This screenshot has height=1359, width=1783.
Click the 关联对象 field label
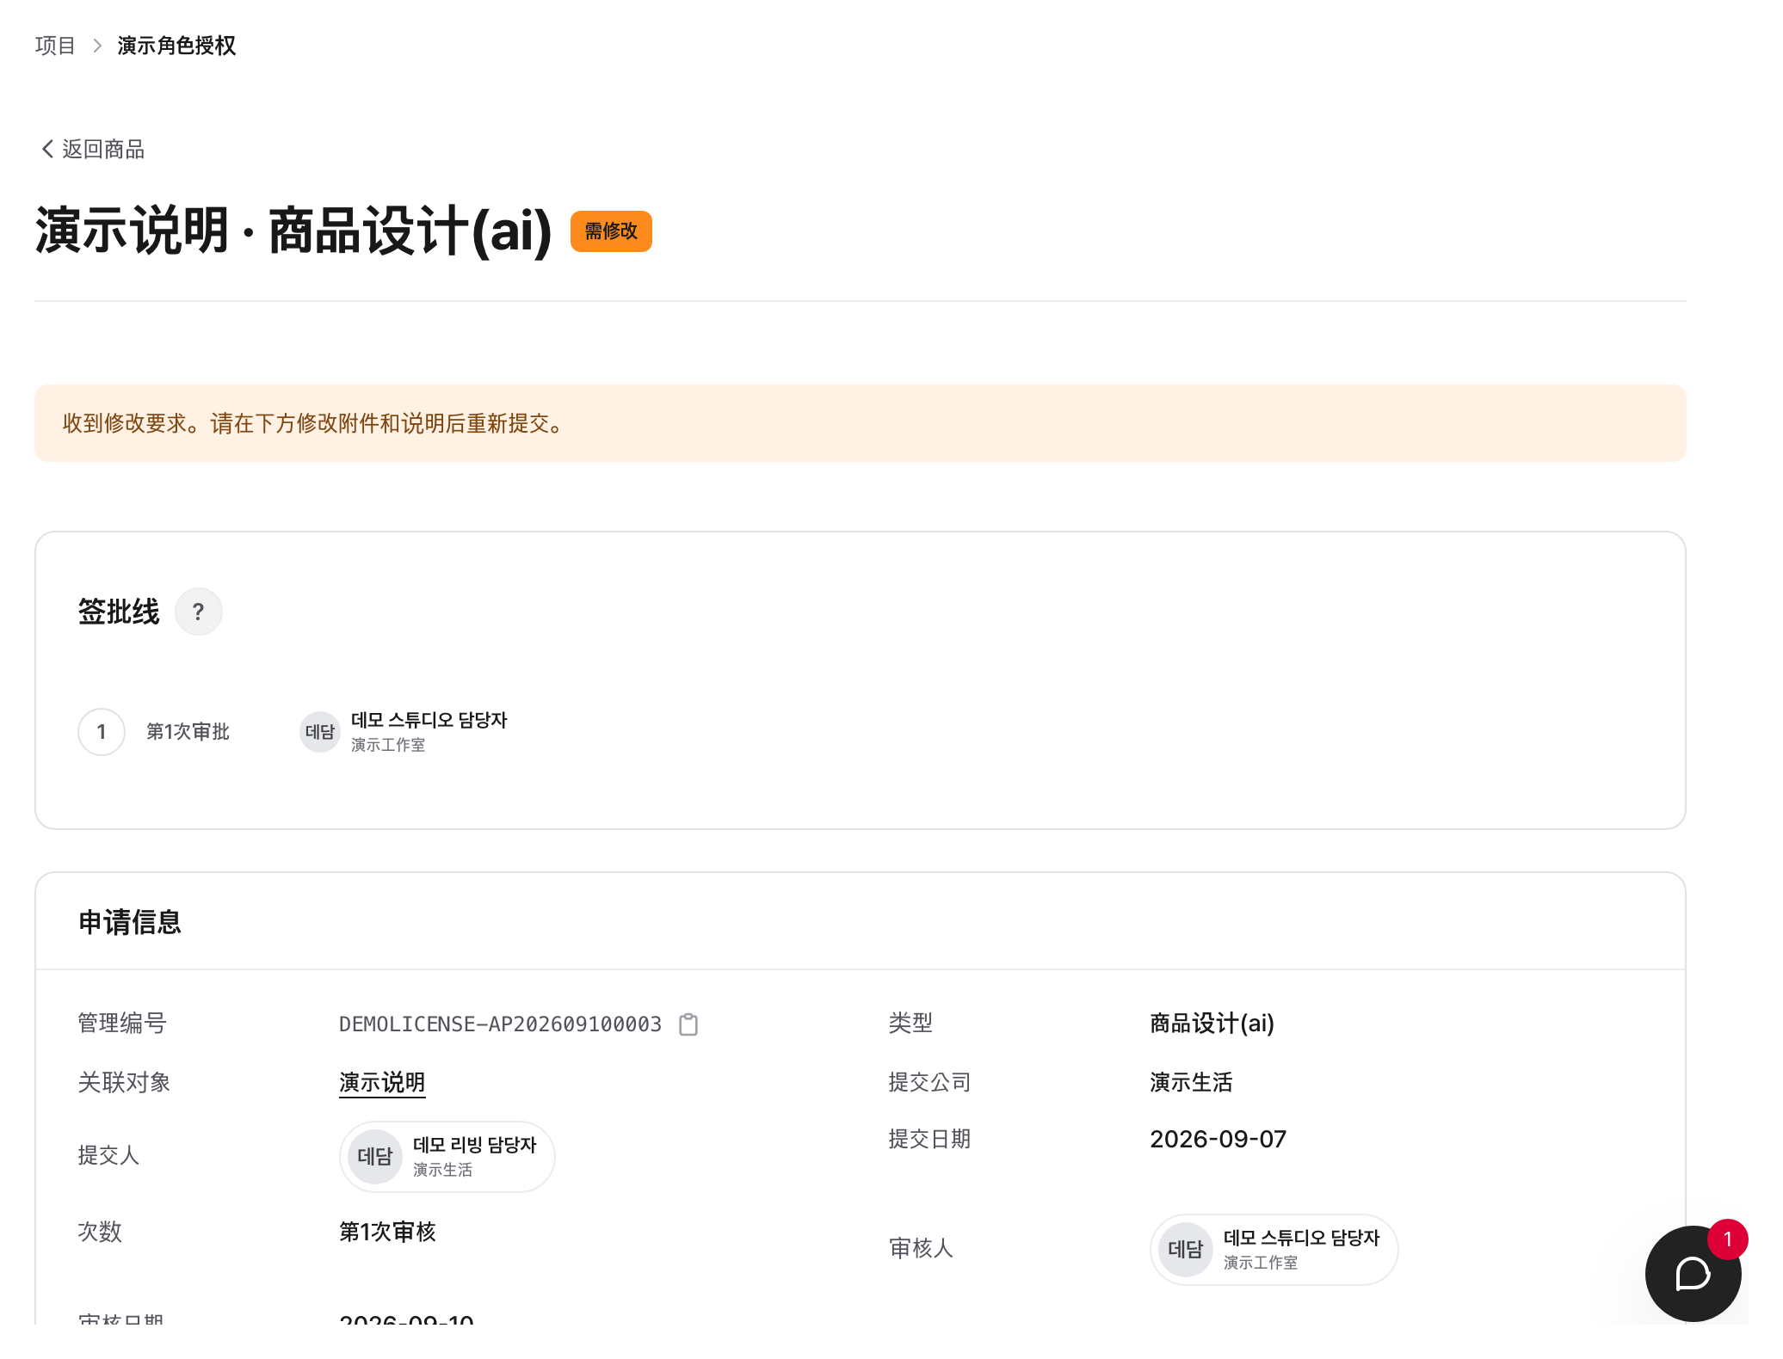point(124,1082)
